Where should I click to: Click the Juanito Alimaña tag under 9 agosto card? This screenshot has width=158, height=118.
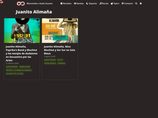50,60
